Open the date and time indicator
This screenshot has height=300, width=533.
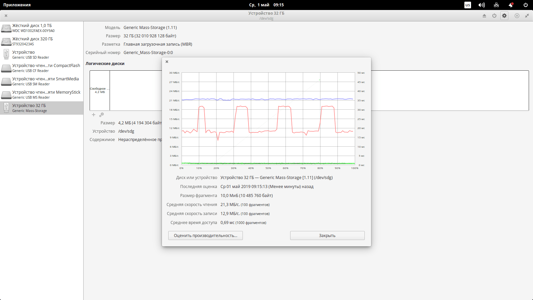tap(266, 5)
